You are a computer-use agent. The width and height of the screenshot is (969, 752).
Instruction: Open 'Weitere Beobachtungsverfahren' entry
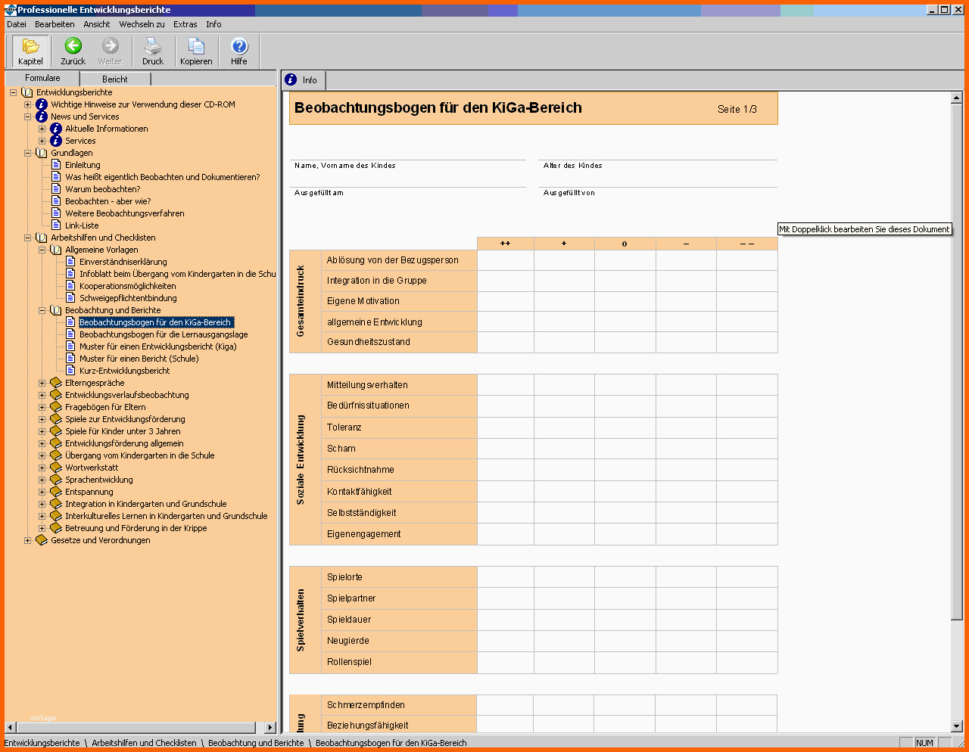(x=125, y=213)
